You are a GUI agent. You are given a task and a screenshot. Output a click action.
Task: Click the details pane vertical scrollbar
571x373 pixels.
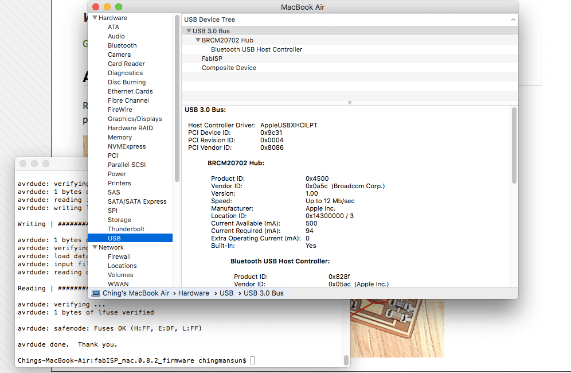(x=514, y=146)
